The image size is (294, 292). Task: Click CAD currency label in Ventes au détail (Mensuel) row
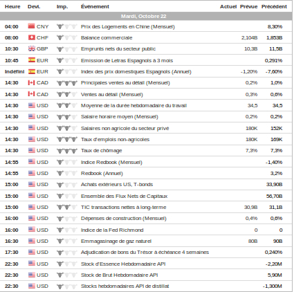click(42, 94)
